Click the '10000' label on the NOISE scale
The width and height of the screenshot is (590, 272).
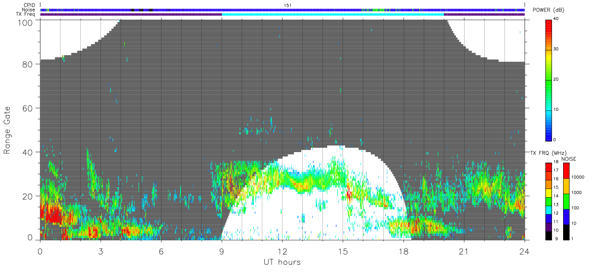tap(578, 177)
